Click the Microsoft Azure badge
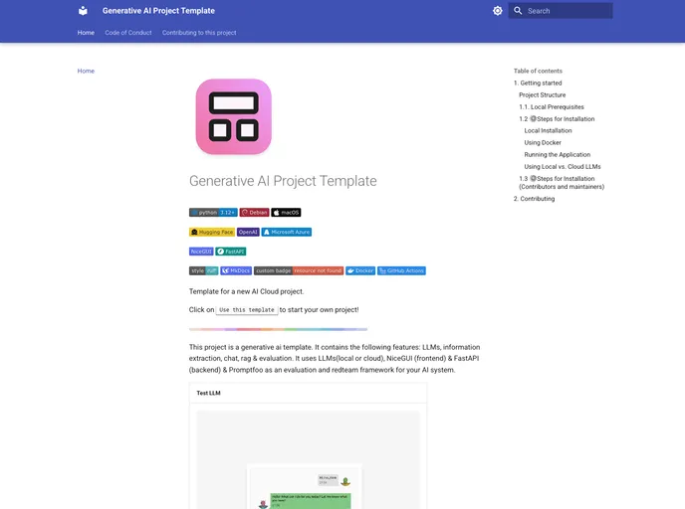The height and width of the screenshot is (509, 685). pos(287,232)
